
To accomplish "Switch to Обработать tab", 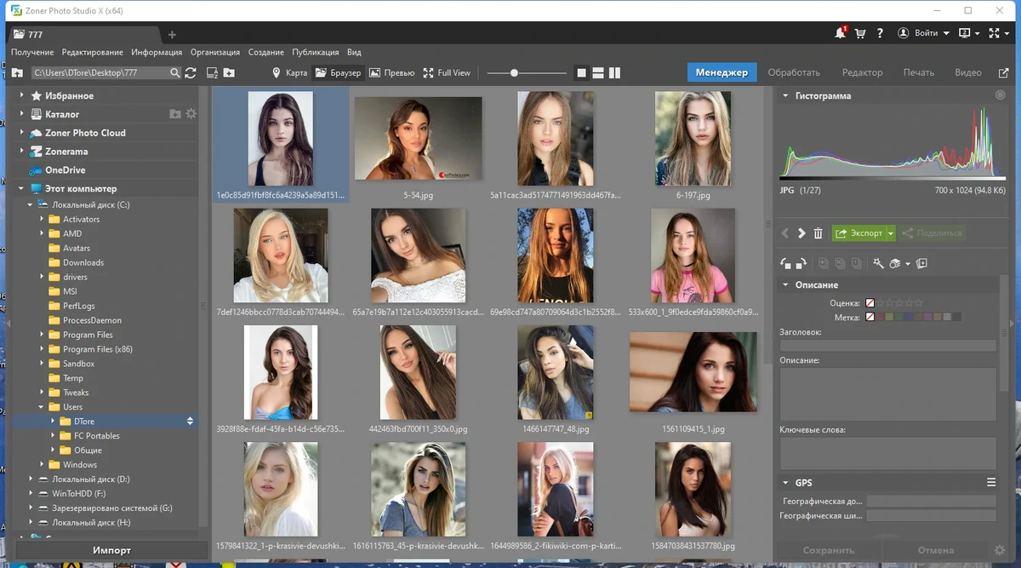I will [793, 73].
